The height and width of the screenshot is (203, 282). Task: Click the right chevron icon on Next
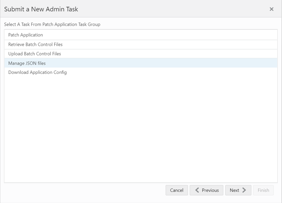click(x=244, y=190)
